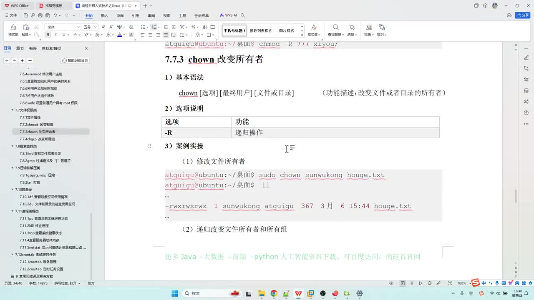This screenshot has width=534, height=300.
Task: Click the reading mode eye icon in status bar
Action: click(391, 283)
